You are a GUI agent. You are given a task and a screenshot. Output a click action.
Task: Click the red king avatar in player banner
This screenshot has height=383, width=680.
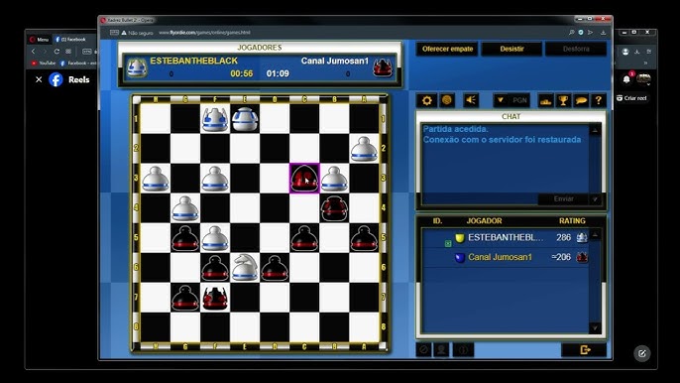point(383,67)
